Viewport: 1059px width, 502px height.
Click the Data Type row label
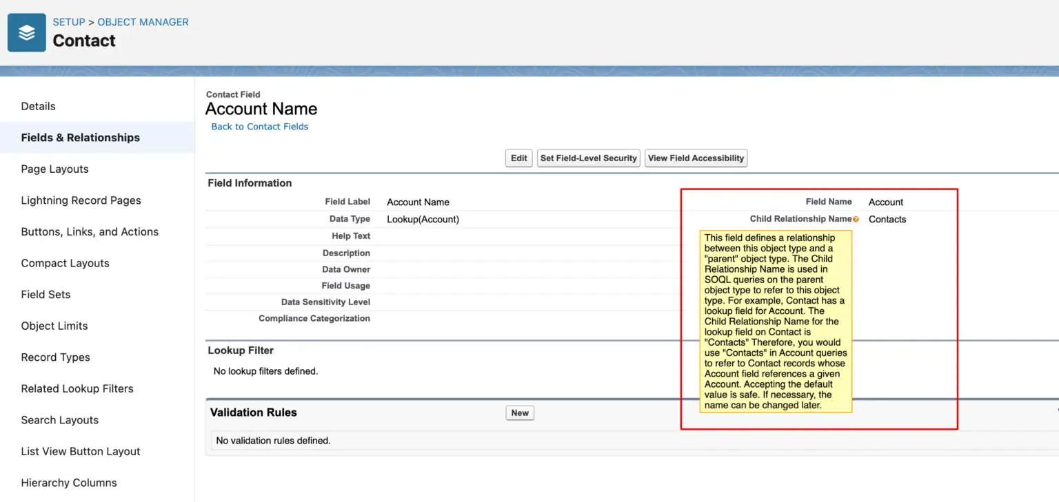click(x=350, y=219)
